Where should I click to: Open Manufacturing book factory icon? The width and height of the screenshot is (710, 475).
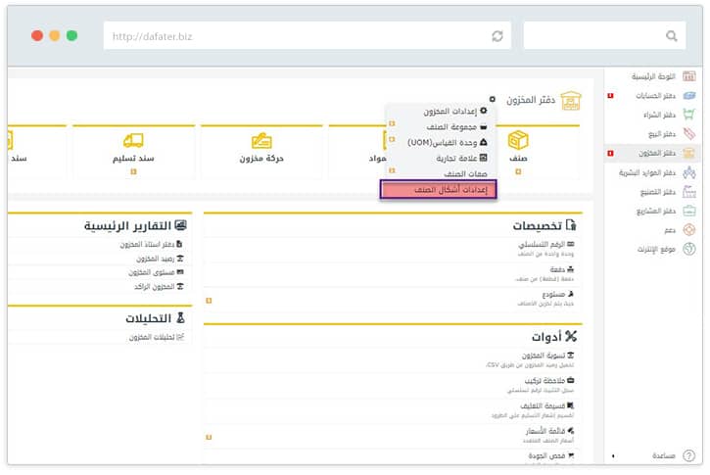[x=689, y=192]
